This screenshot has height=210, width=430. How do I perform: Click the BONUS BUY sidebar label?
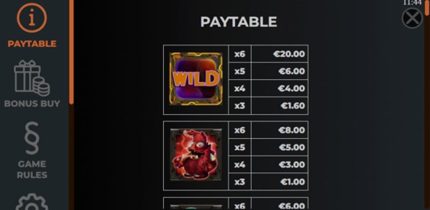tap(32, 104)
